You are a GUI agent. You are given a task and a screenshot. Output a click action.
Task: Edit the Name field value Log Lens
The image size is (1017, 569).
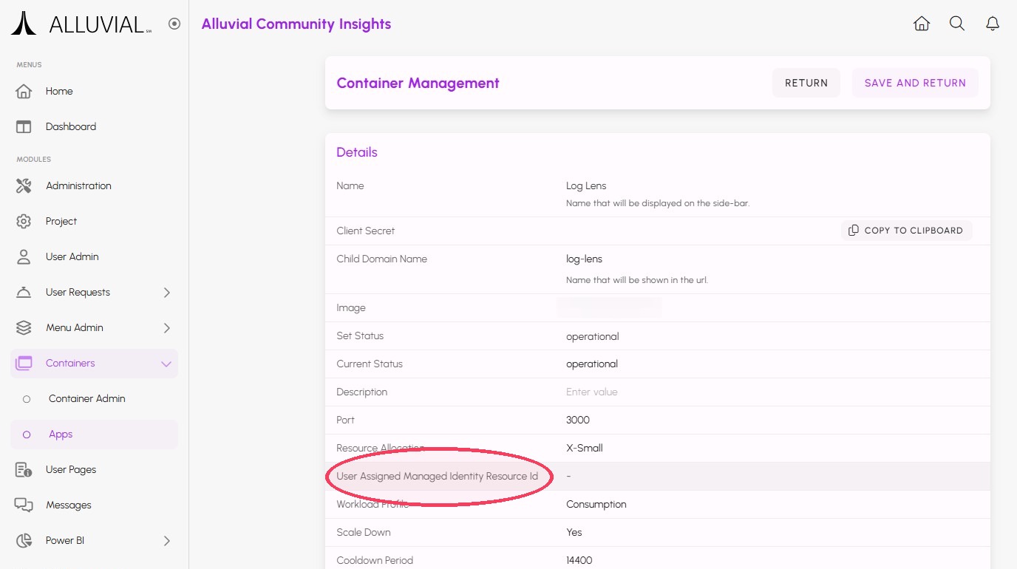click(x=586, y=186)
